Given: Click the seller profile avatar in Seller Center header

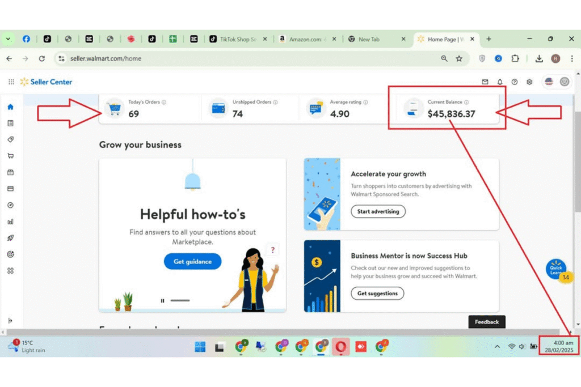Looking at the screenshot, I should (x=565, y=82).
